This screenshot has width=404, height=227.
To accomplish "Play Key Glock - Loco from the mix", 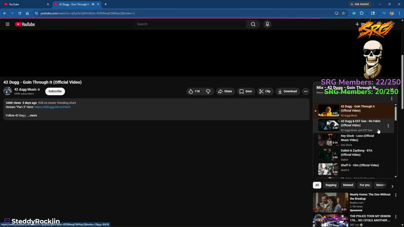I will [354, 140].
